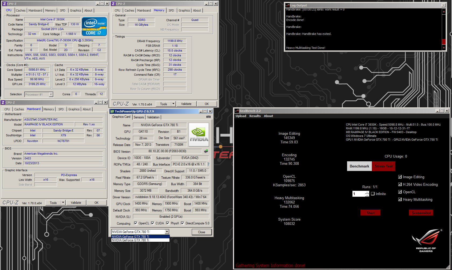Click Validate in the CPU-Z Mainboard window
Viewport: 452px width, 270px height.
click(76, 203)
